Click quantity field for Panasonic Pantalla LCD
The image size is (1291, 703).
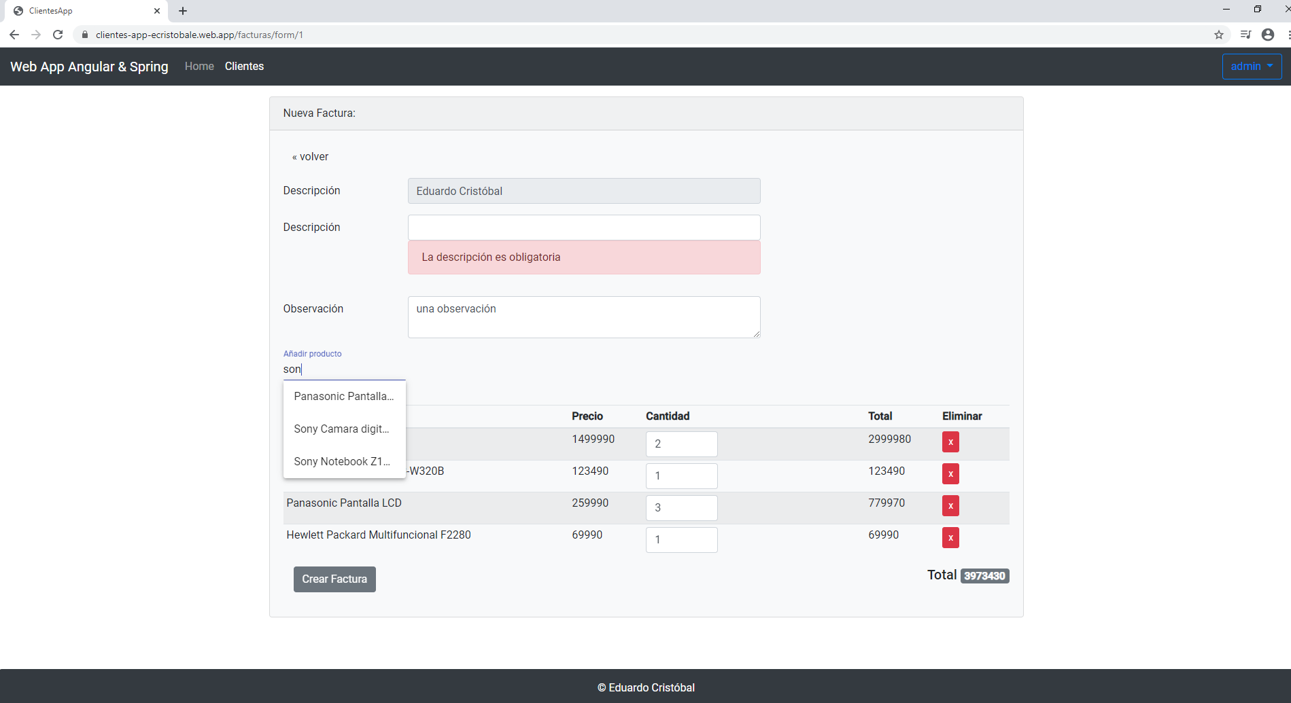(681, 508)
